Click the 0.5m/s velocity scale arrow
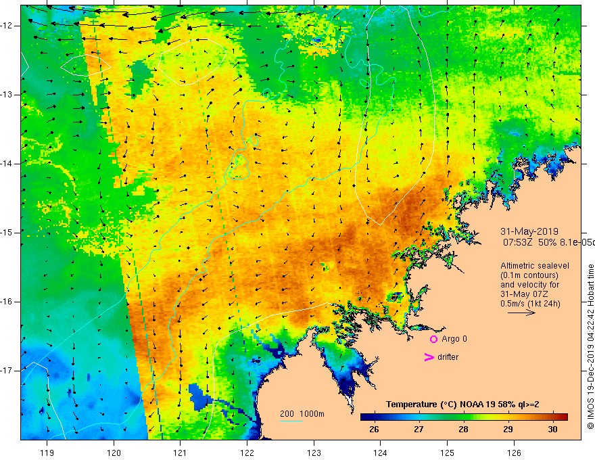The image size is (595, 460). (x=522, y=313)
